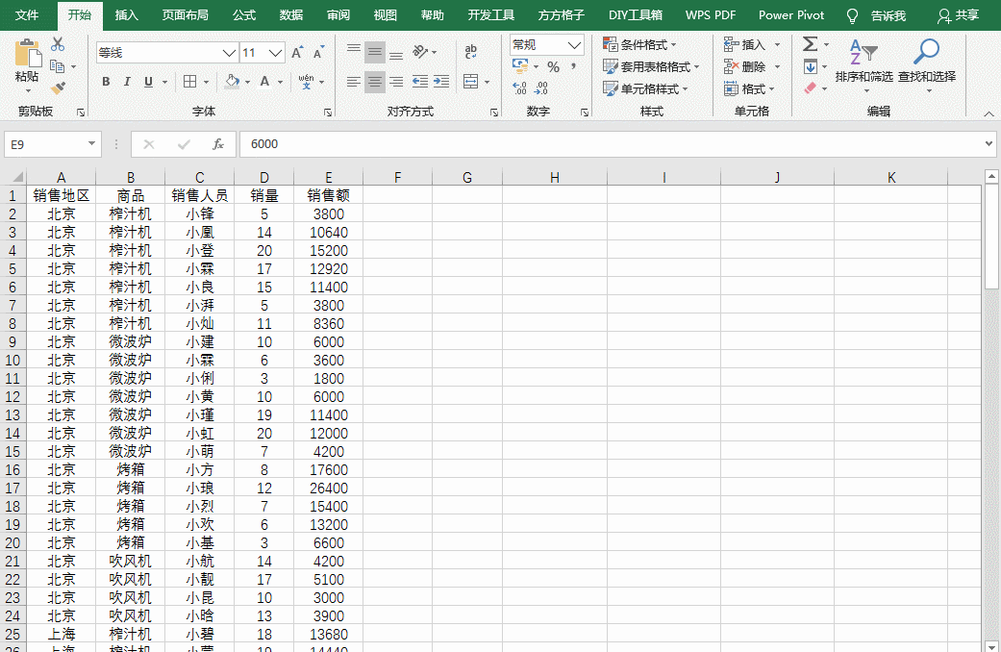The width and height of the screenshot is (1001, 652).
Task: Click the insert function fx button
Action: 217,144
